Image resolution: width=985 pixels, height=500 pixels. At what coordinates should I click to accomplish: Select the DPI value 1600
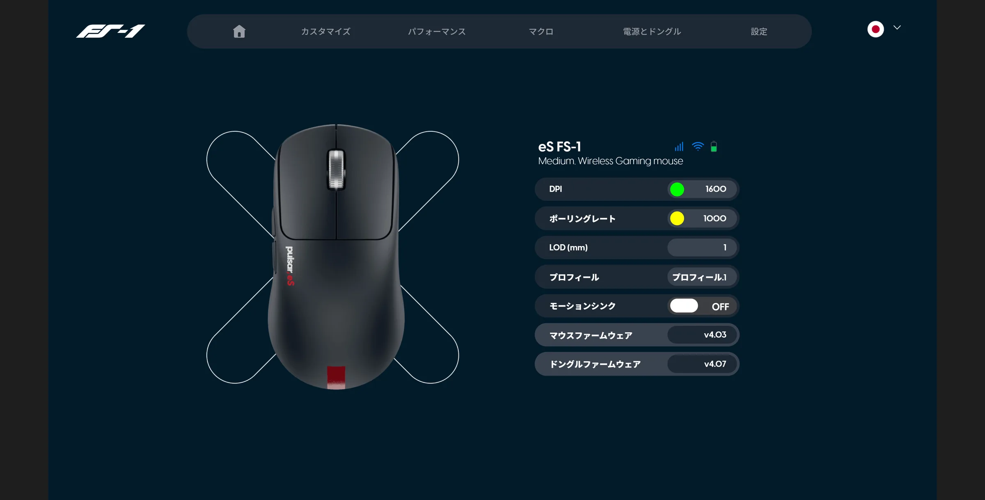pyautogui.click(x=716, y=189)
